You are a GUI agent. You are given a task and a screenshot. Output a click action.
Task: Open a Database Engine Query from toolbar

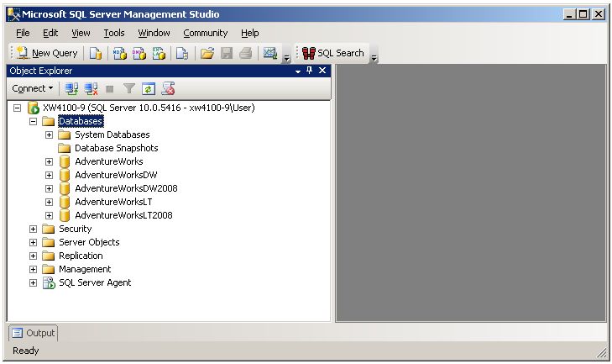click(96, 53)
